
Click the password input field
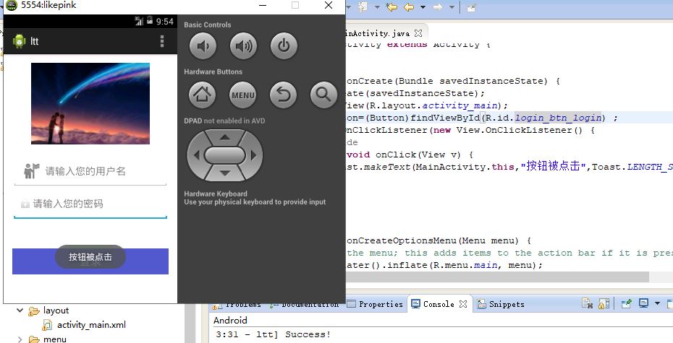[x=90, y=204]
